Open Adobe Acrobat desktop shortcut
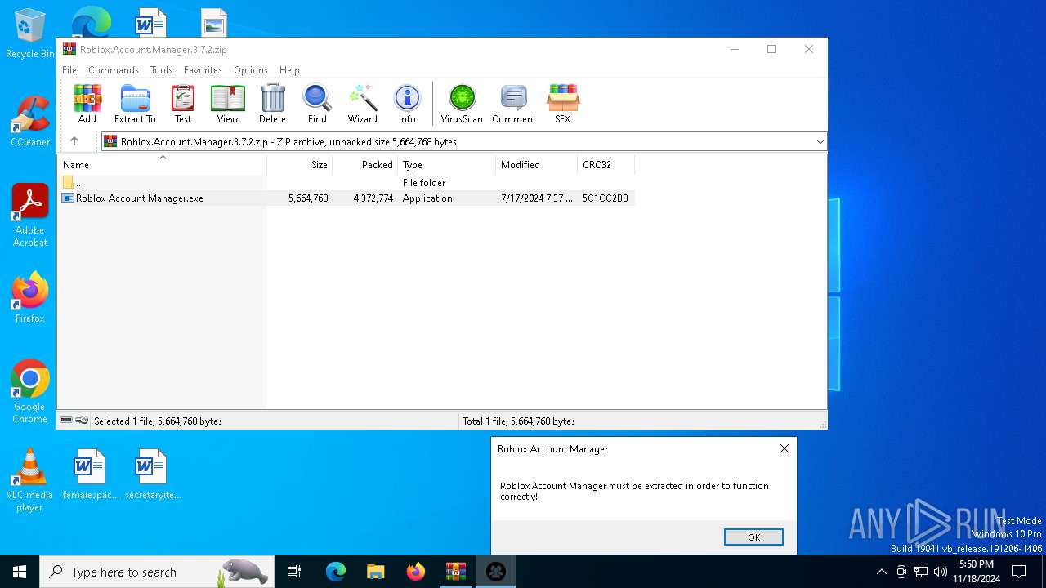1046x588 pixels. coord(29,216)
